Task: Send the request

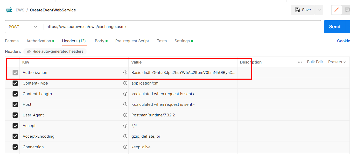Action: 335,27
